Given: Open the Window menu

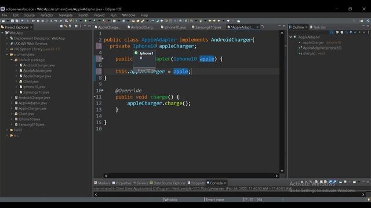Looking at the screenshot, I should pos(129,16).
